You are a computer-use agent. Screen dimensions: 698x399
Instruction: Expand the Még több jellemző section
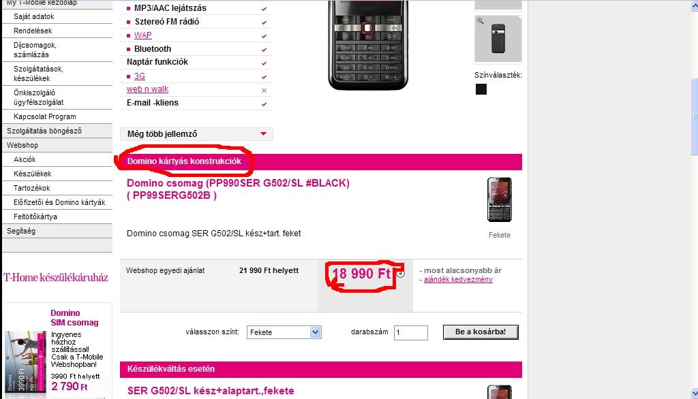197,134
